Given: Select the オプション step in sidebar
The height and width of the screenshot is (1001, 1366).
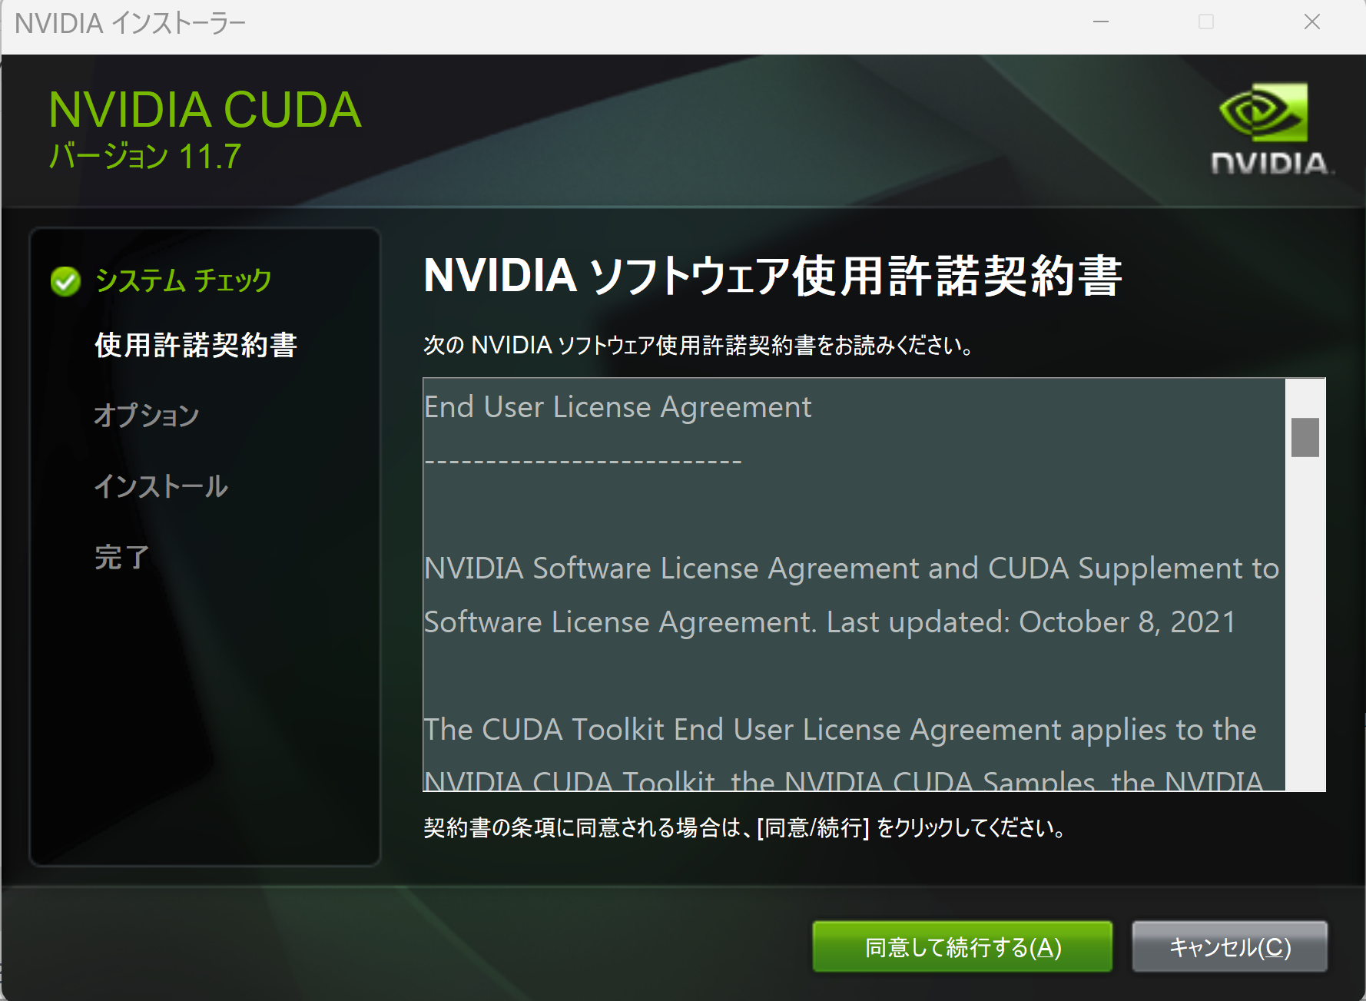Looking at the screenshot, I should pyautogui.click(x=146, y=416).
